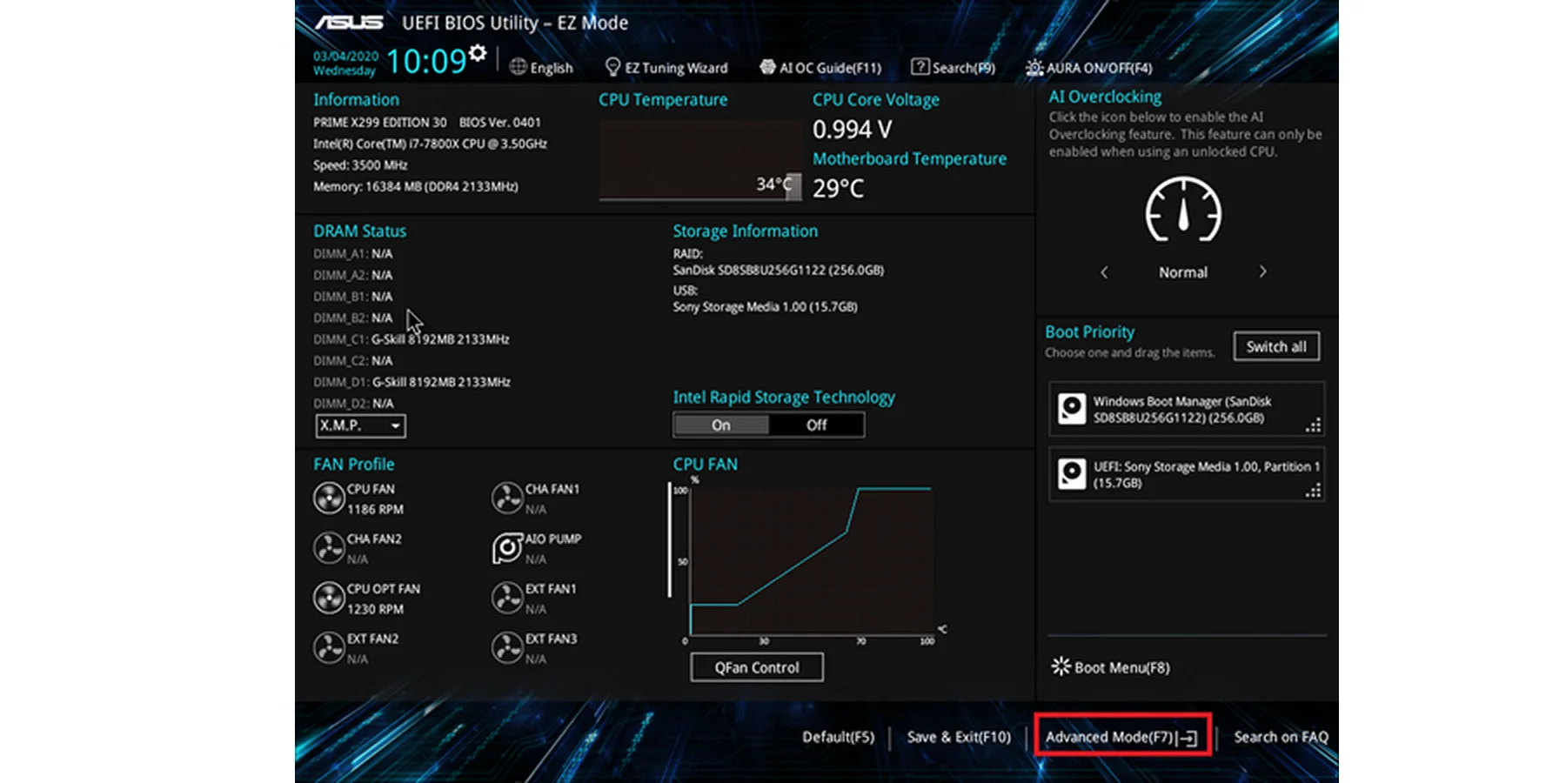Click the Switch all boot priority button

click(x=1275, y=345)
